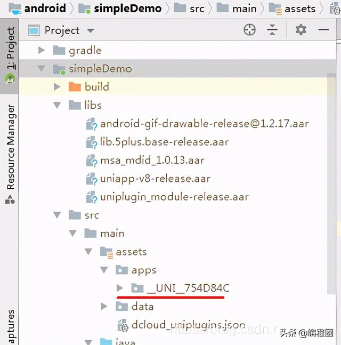Open Project panel settings gear
Screen dimensions: 341x345
[x=301, y=30]
